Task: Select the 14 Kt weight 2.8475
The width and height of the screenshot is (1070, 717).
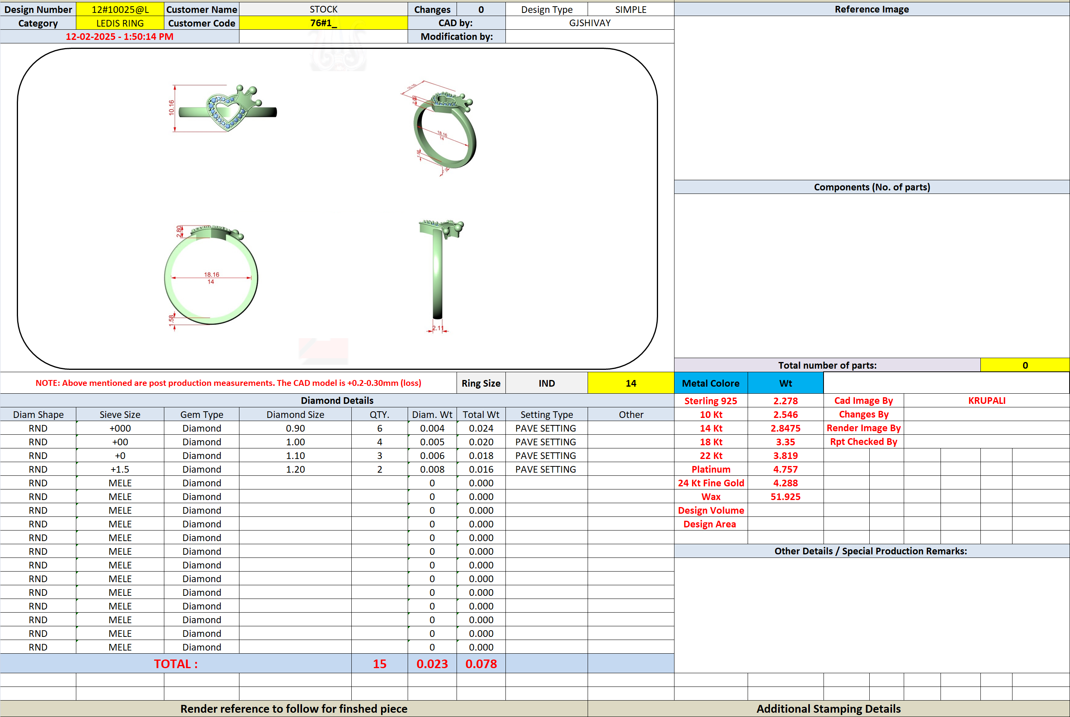Action: tap(785, 428)
